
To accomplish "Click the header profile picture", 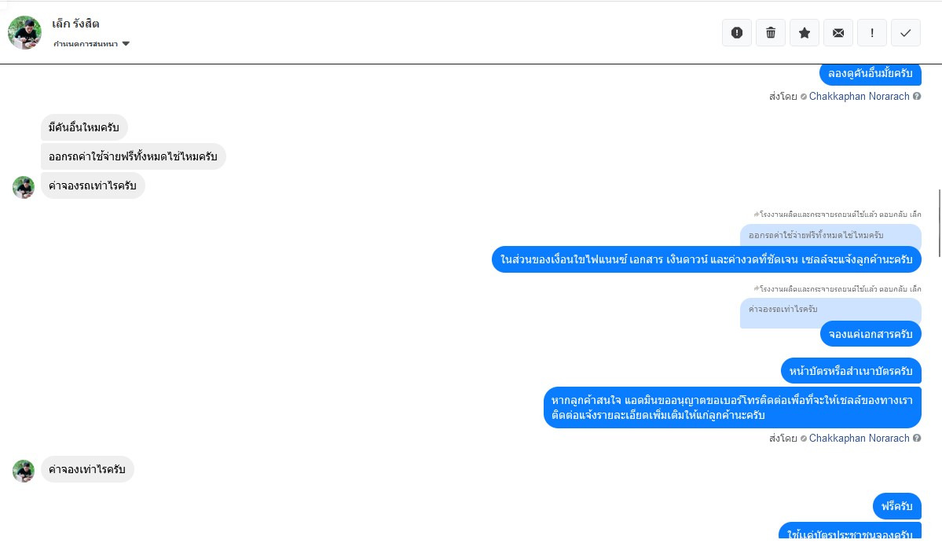I will (x=24, y=32).
